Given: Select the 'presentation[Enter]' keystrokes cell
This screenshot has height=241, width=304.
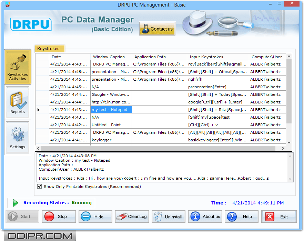Looking at the screenshot, I should 218,87.
